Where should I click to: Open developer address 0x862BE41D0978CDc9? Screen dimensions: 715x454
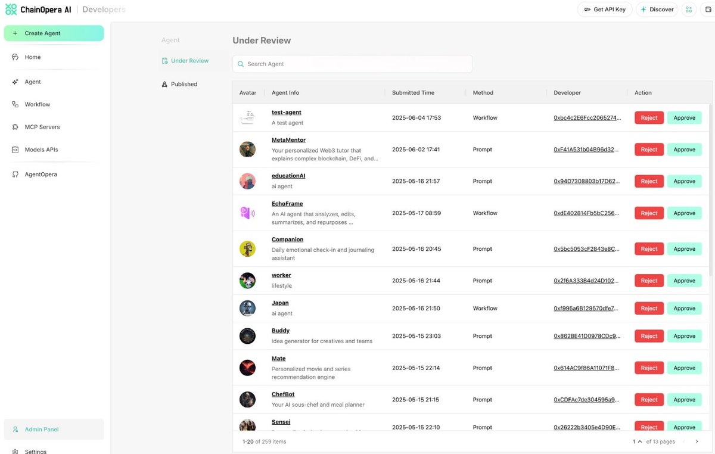click(x=587, y=336)
